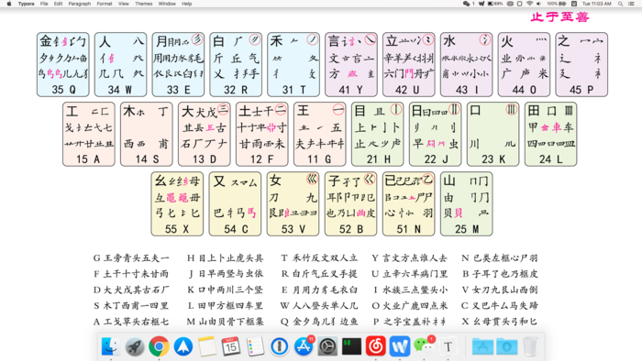Open 1Password from the Dock
Image resolution: width=642 pixels, height=361 pixels.
point(279,346)
